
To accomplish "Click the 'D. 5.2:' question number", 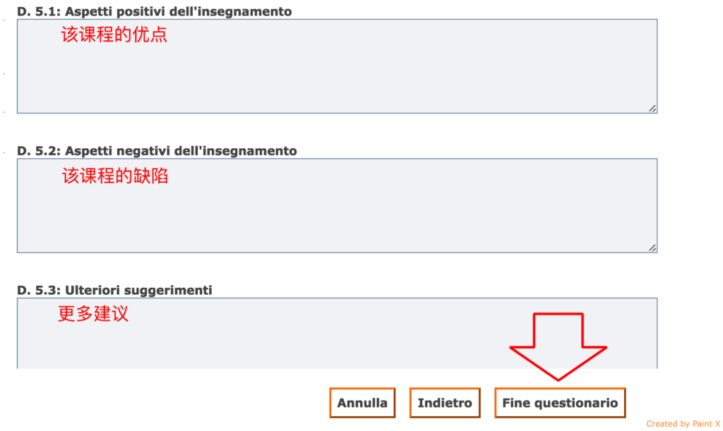I will click(39, 151).
